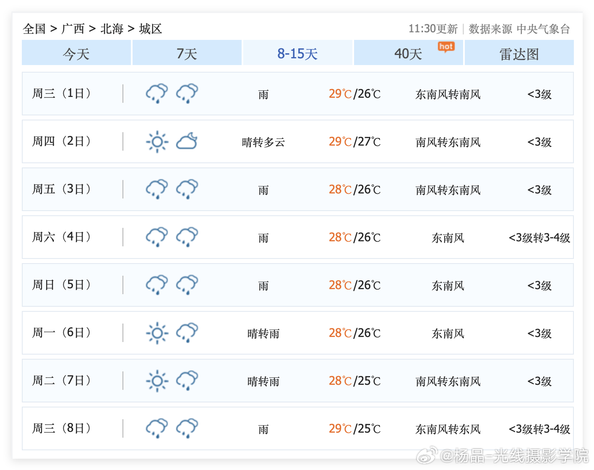Switch to the 今天 tab

pyautogui.click(x=76, y=53)
